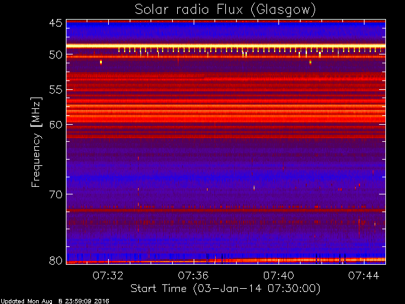Click the 07:32 time tick label
405x304 pixels.
point(108,275)
